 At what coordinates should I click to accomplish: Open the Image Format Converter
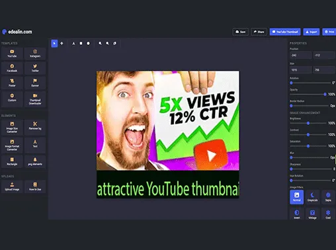[12, 145]
